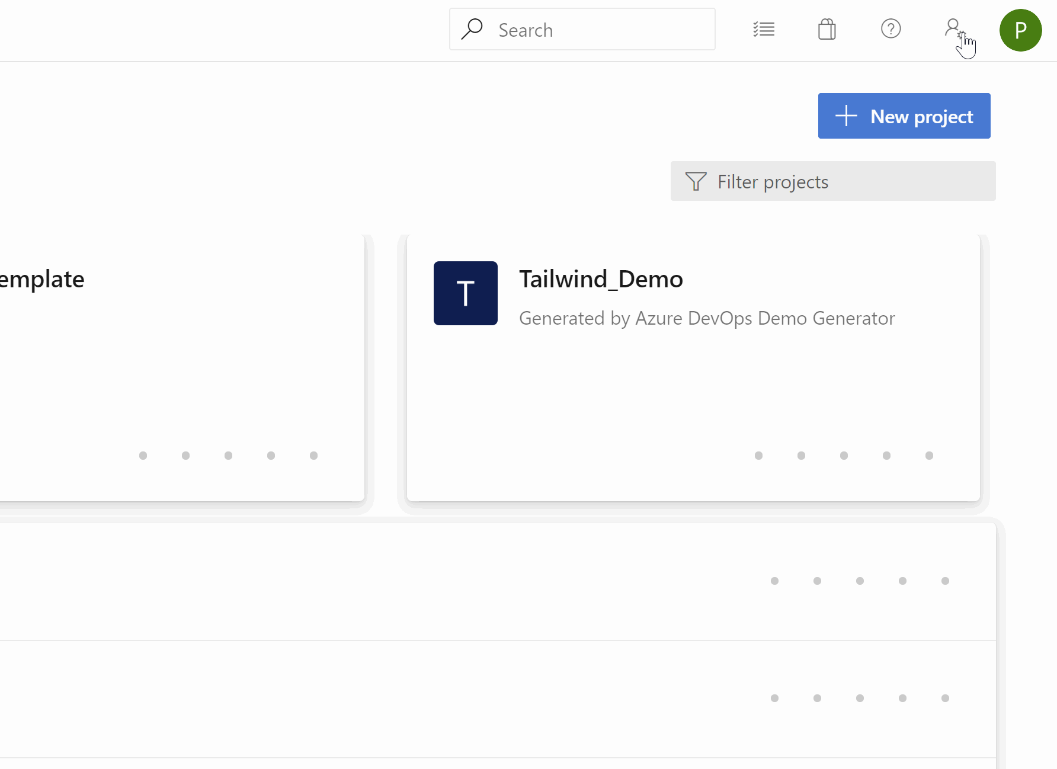Open the green P profile avatar
1057x769 pixels.
tap(1020, 30)
